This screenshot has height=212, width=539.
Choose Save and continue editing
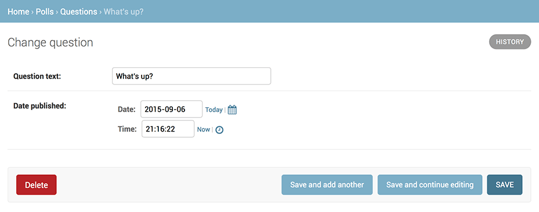[x=430, y=185]
